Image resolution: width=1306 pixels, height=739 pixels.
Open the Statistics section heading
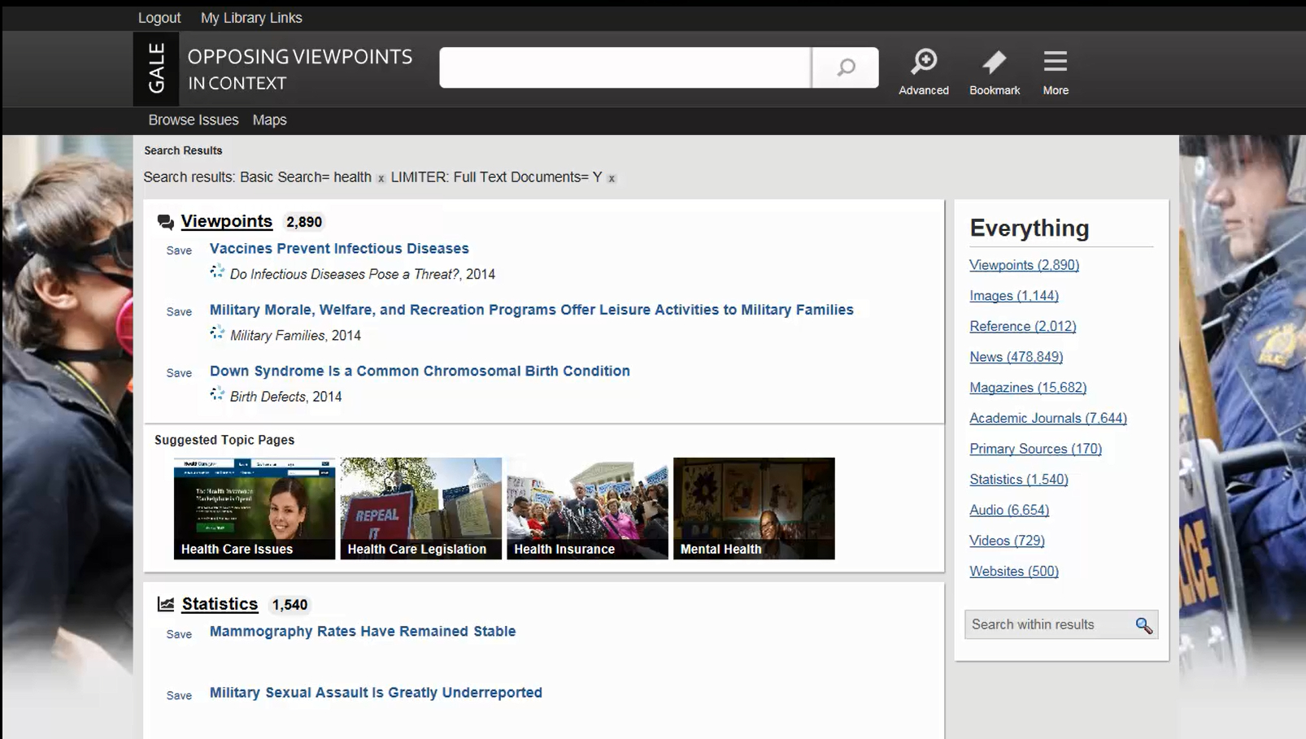pos(220,604)
